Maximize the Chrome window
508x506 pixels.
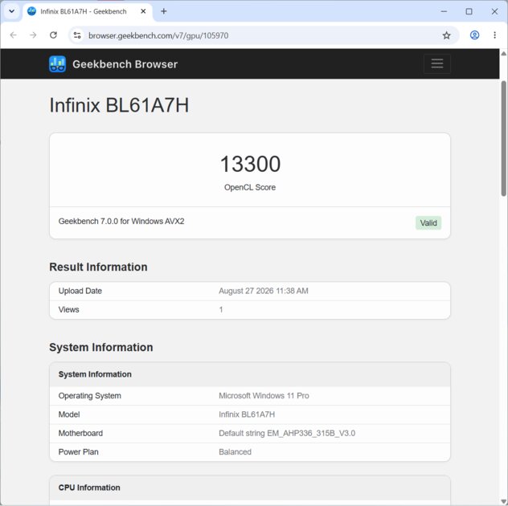coord(469,11)
